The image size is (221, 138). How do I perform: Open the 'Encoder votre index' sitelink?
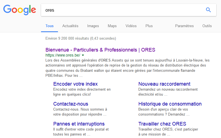75,84
